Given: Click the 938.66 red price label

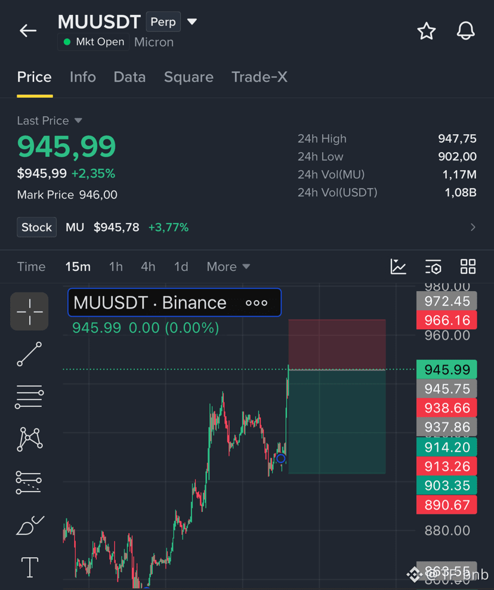Looking at the screenshot, I should click(447, 408).
